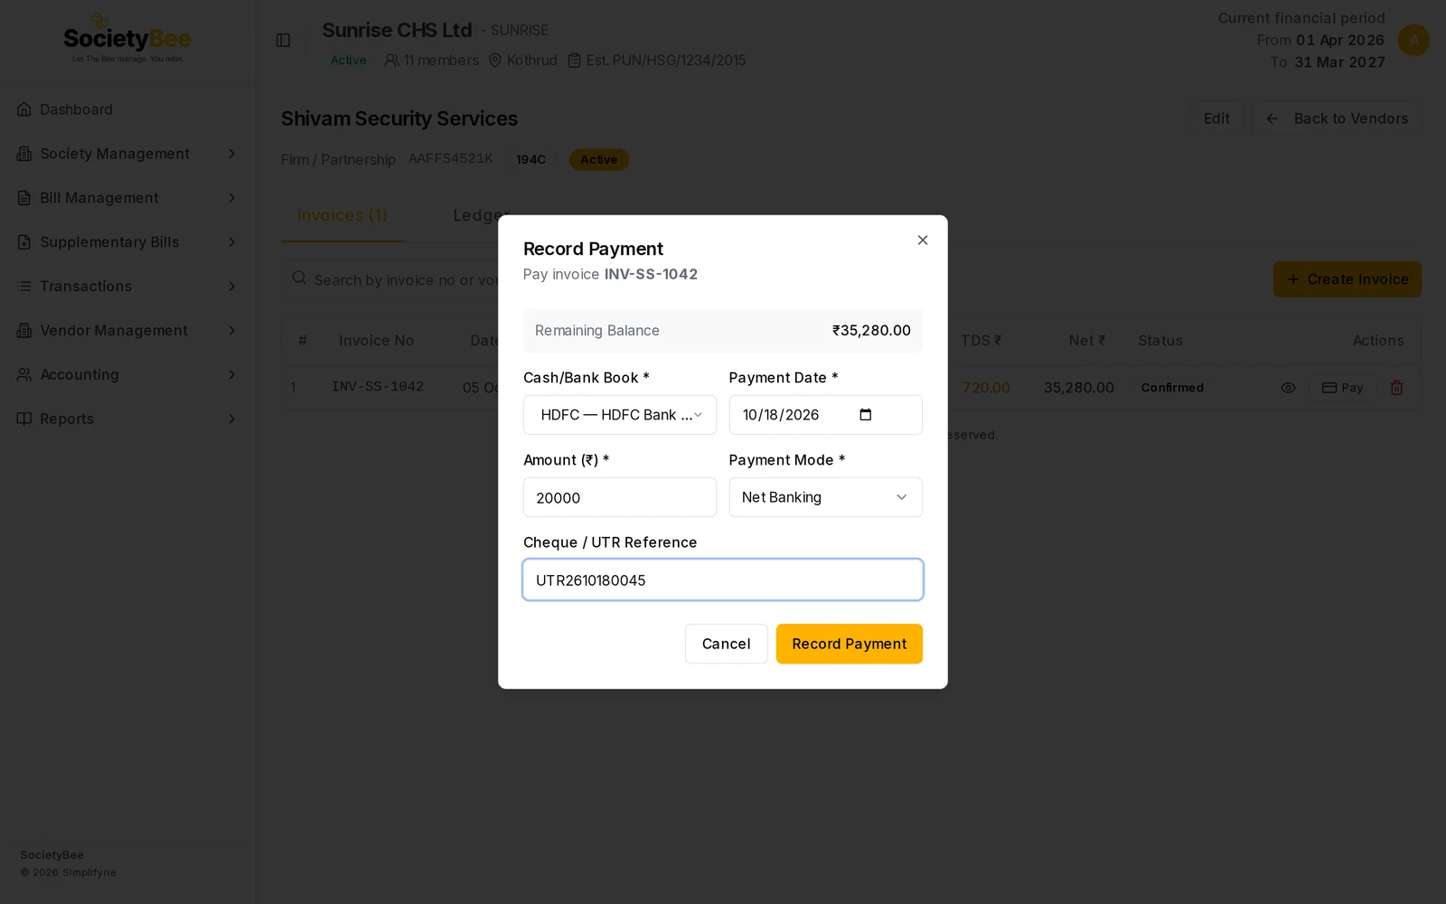Image resolution: width=1446 pixels, height=904 pixels.
Task: Click the Supplementary Bills document icon
Action: tap(24, 242)
